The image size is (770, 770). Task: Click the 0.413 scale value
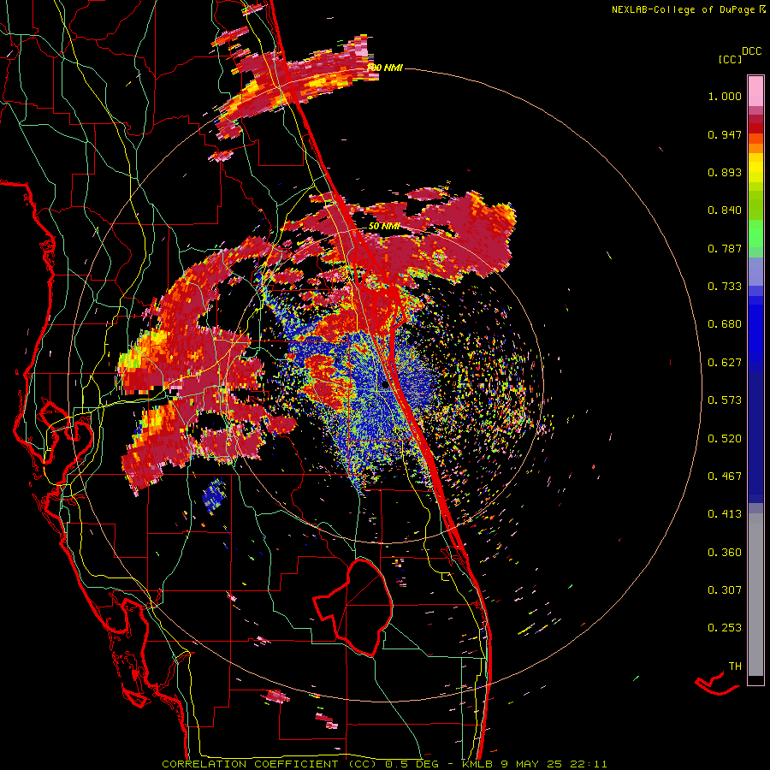tap(725, 514)
